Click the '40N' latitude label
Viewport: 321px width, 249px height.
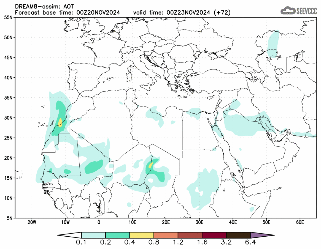(8, 78)
